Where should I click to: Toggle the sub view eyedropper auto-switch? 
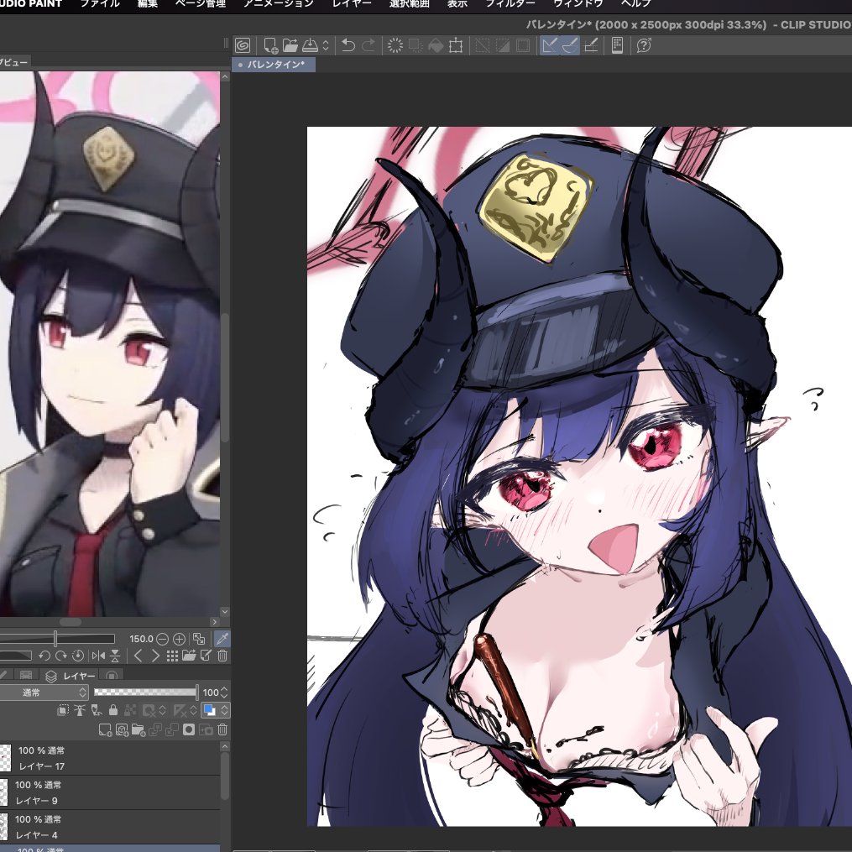[x=222, y=639]
